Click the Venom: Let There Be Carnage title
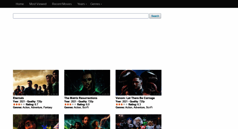238x129 pixels. (135, 98)
